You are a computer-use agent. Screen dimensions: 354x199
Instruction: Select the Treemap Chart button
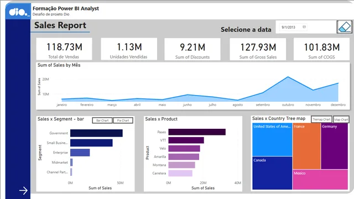coord(321,119)
